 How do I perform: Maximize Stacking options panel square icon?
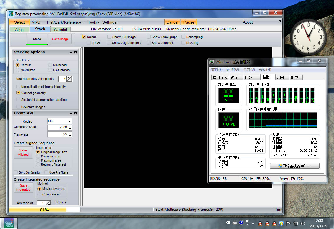[75, 52]
